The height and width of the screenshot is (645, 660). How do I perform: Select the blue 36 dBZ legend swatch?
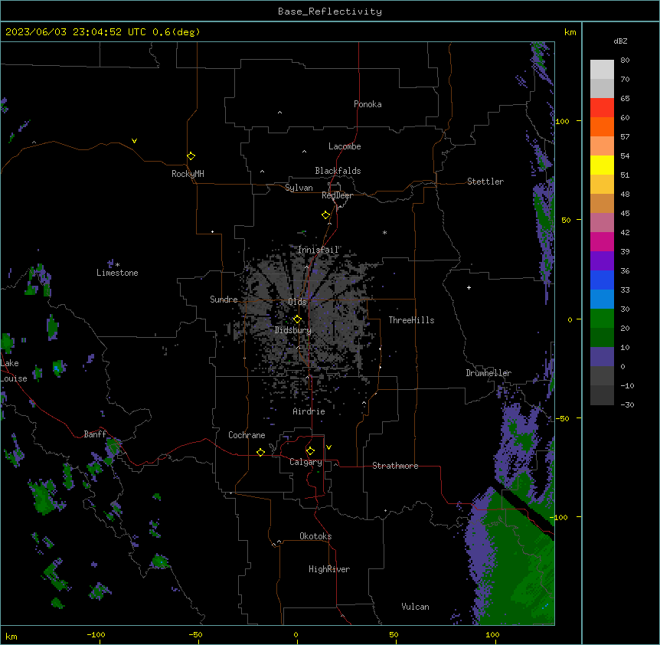click(602, 280)
